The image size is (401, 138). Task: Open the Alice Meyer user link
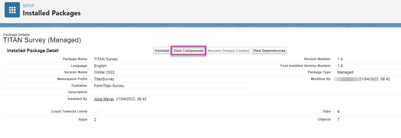click(x=104, y=99)
